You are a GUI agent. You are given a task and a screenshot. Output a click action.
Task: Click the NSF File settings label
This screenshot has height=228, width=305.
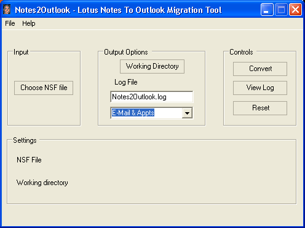tap(29, 160)
